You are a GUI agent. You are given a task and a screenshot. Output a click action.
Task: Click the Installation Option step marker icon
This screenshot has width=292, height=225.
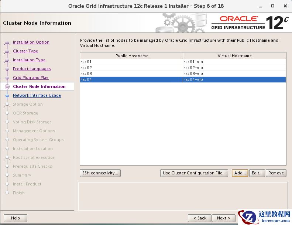pos(7,43)
